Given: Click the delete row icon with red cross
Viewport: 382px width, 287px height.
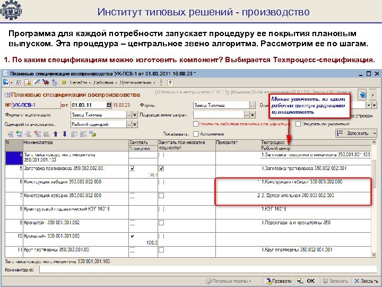Looking at the screenshot, I should pos(37,134).
